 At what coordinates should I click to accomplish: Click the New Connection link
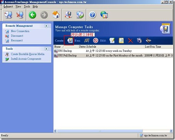pos(20,31)
